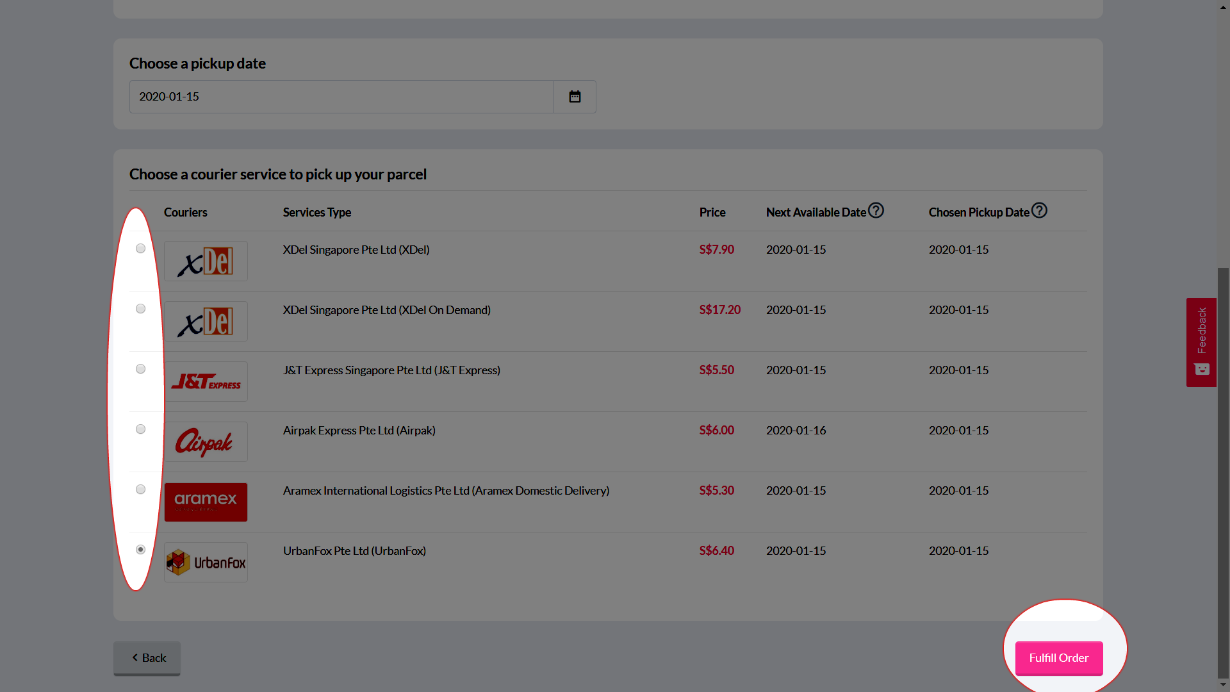Viewport: 1230px width, 692px height.
Task: Select the J&T Express radio button
Action: click(x=140, y=369)
